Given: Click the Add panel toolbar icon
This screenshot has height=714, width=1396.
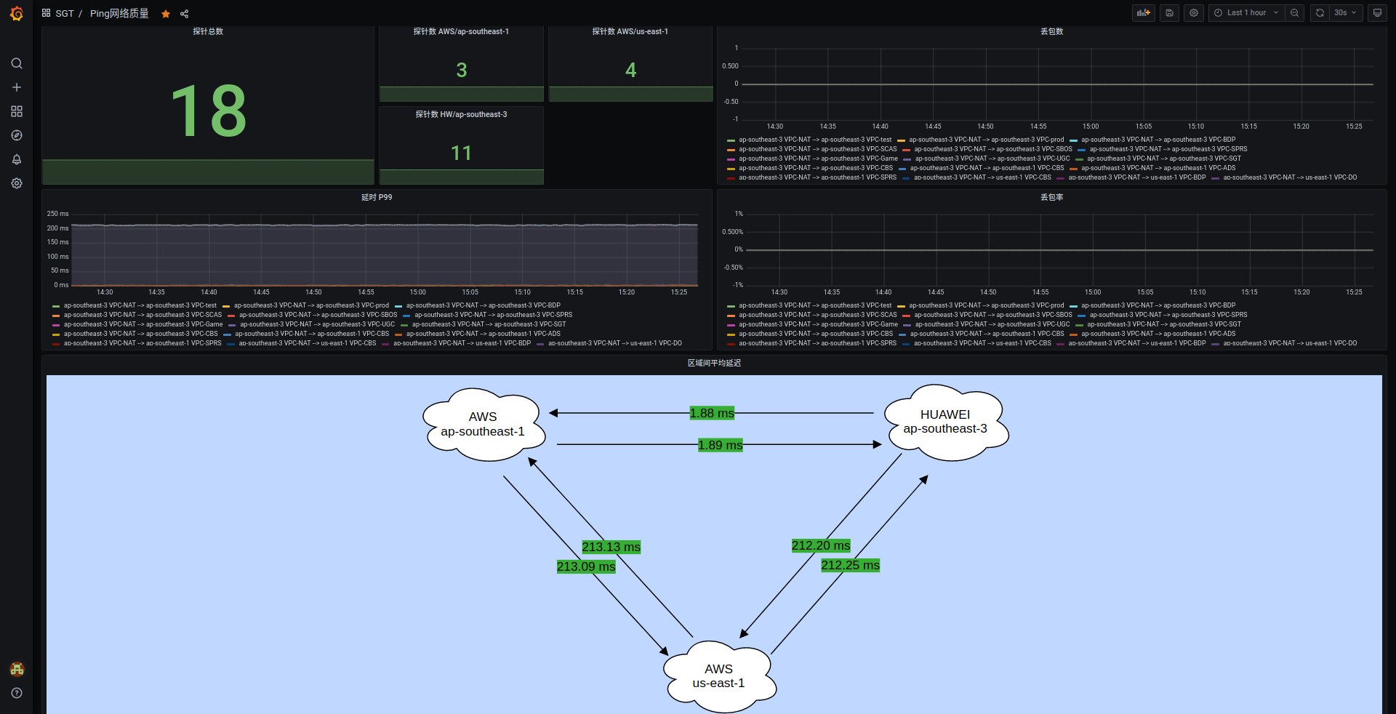Looking at the screenshot, I should click(1143, 12).
